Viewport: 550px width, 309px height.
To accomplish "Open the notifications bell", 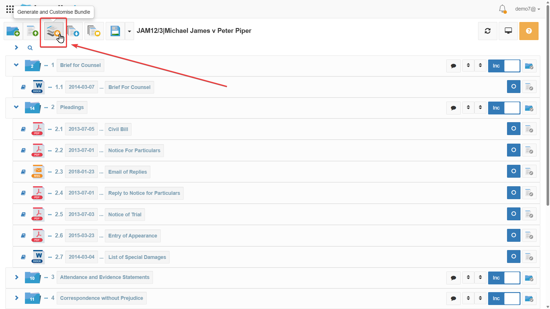I will [502, 9].
